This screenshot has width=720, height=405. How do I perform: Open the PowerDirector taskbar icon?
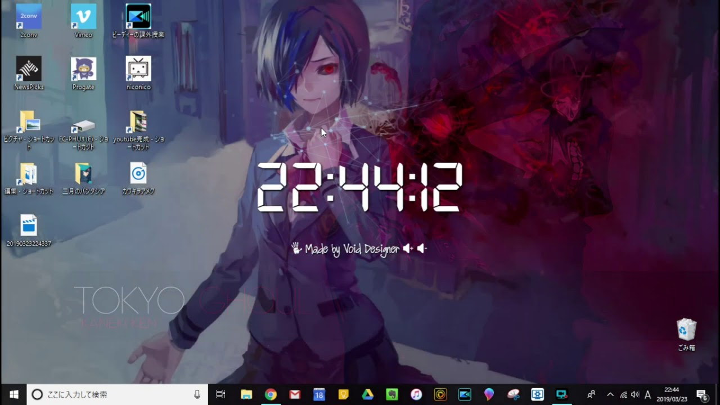coord(465,394)
